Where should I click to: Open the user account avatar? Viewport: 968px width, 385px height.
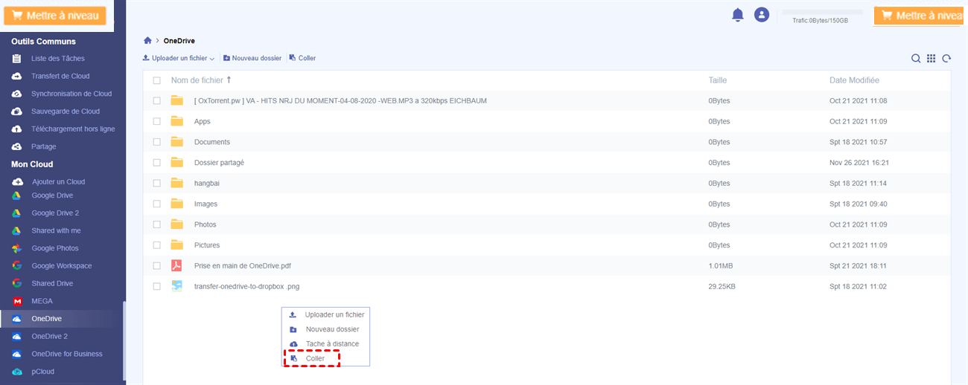(761, 15)
